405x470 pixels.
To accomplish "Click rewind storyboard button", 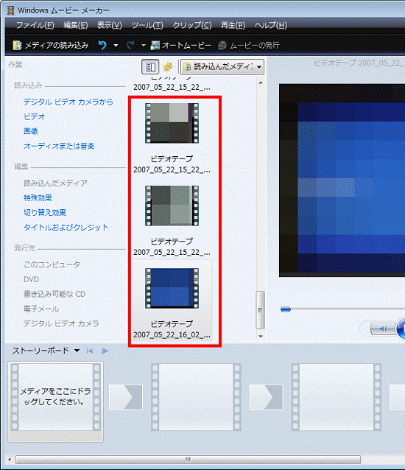I will pyautogui.click(x=90, y=351).
